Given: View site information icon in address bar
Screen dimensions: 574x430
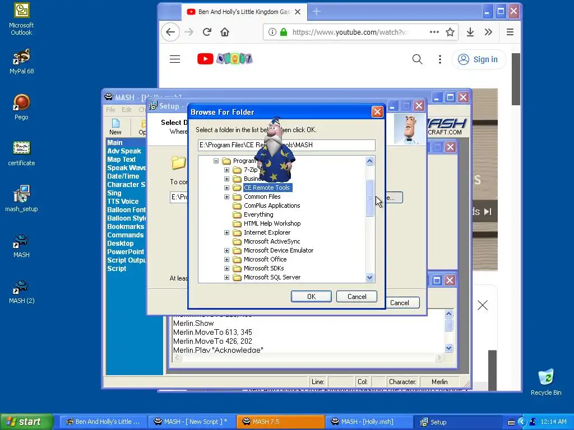Looking at the screenshot, I should click(x=272, y=32).
